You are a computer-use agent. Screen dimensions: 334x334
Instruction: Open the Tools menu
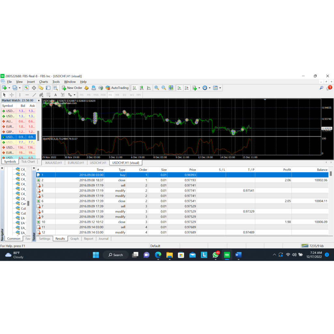click(x=56, y=82)
